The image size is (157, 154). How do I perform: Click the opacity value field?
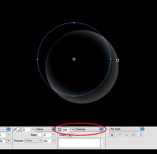coord(66,130)
